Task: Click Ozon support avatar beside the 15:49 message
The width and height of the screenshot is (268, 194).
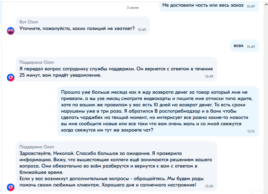Action: (11, 78)
